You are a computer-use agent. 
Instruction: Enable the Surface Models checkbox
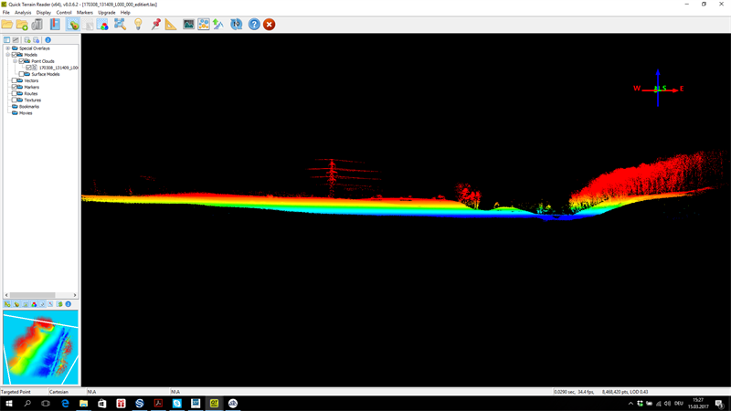22,74
